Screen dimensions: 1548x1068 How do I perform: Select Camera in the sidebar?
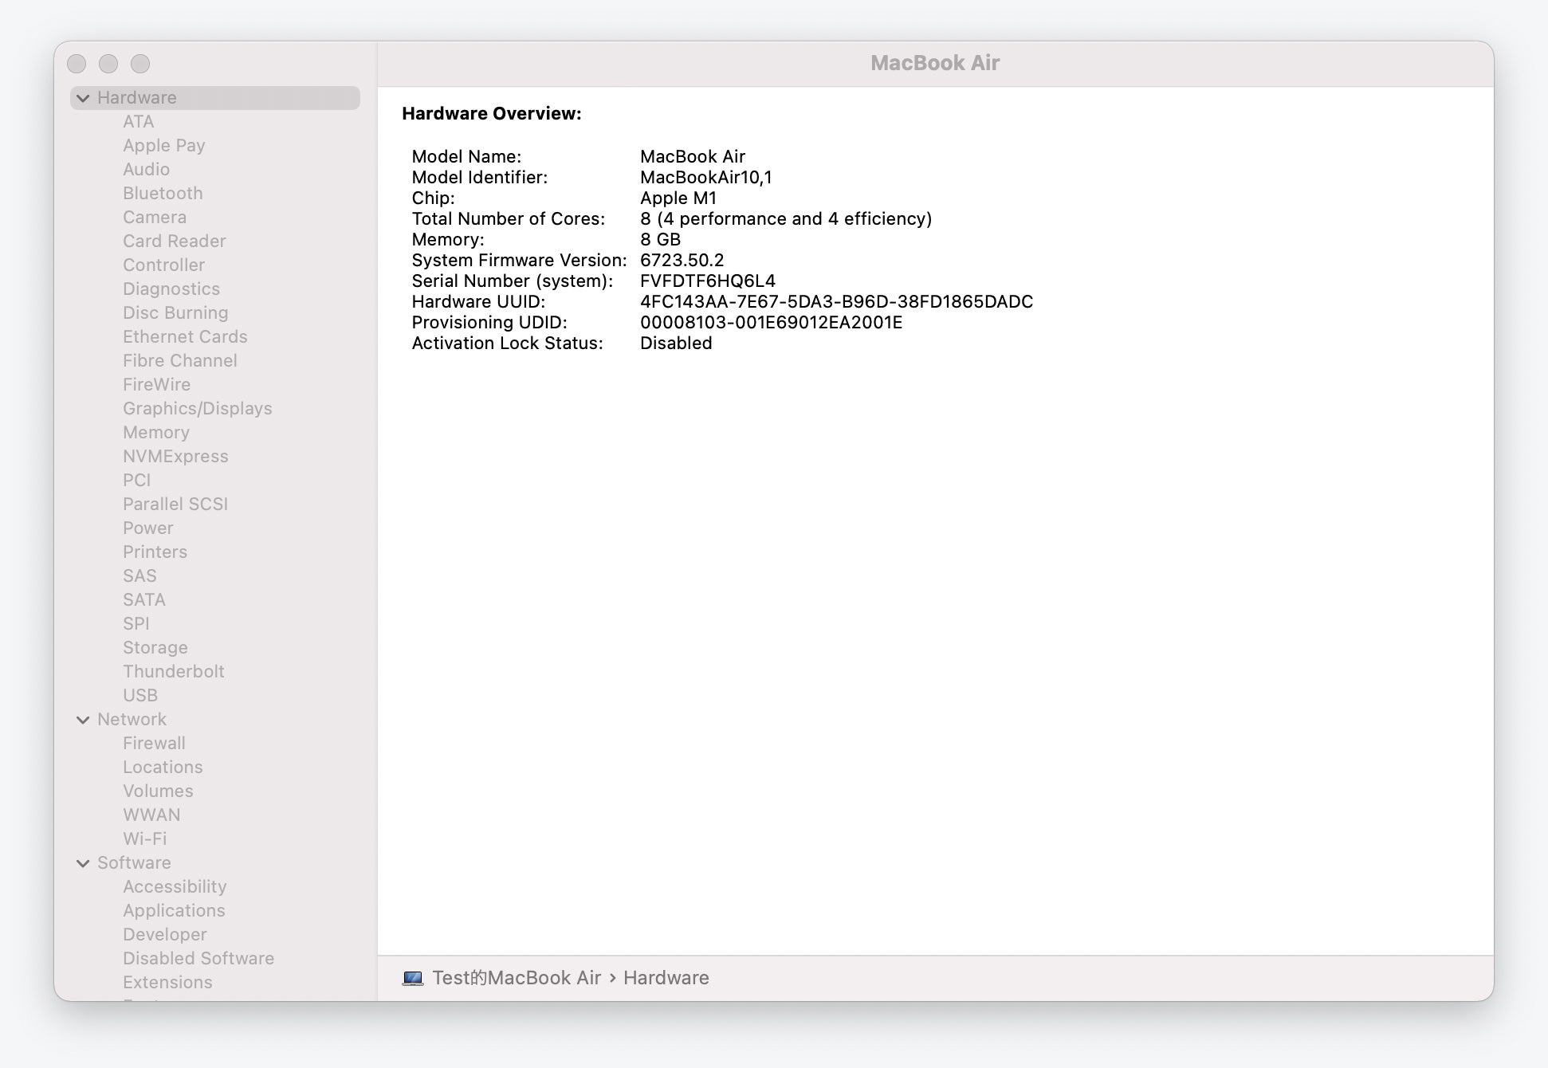point(155,218)
